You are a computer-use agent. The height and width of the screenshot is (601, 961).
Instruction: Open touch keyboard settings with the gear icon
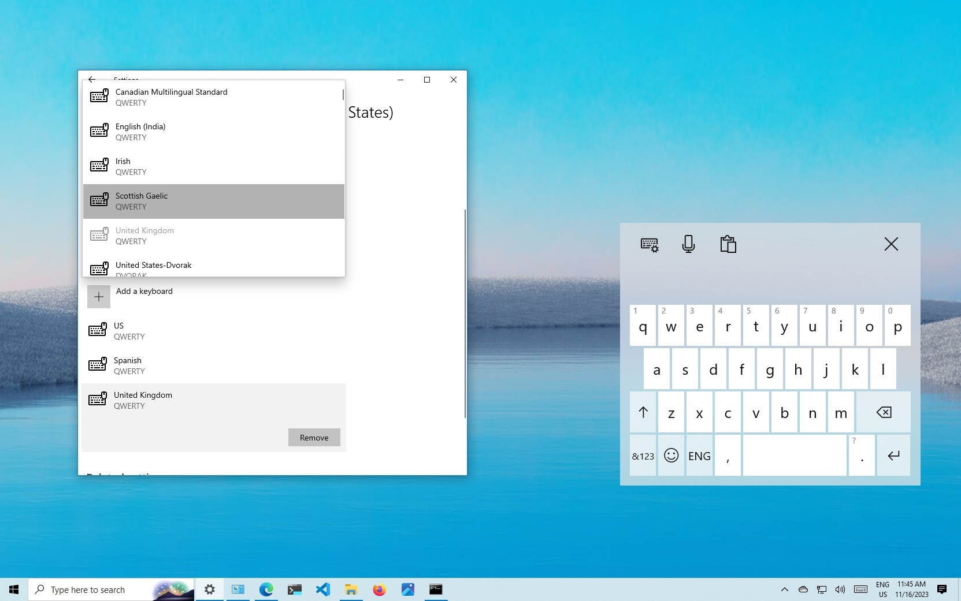[x=649, y=244]
